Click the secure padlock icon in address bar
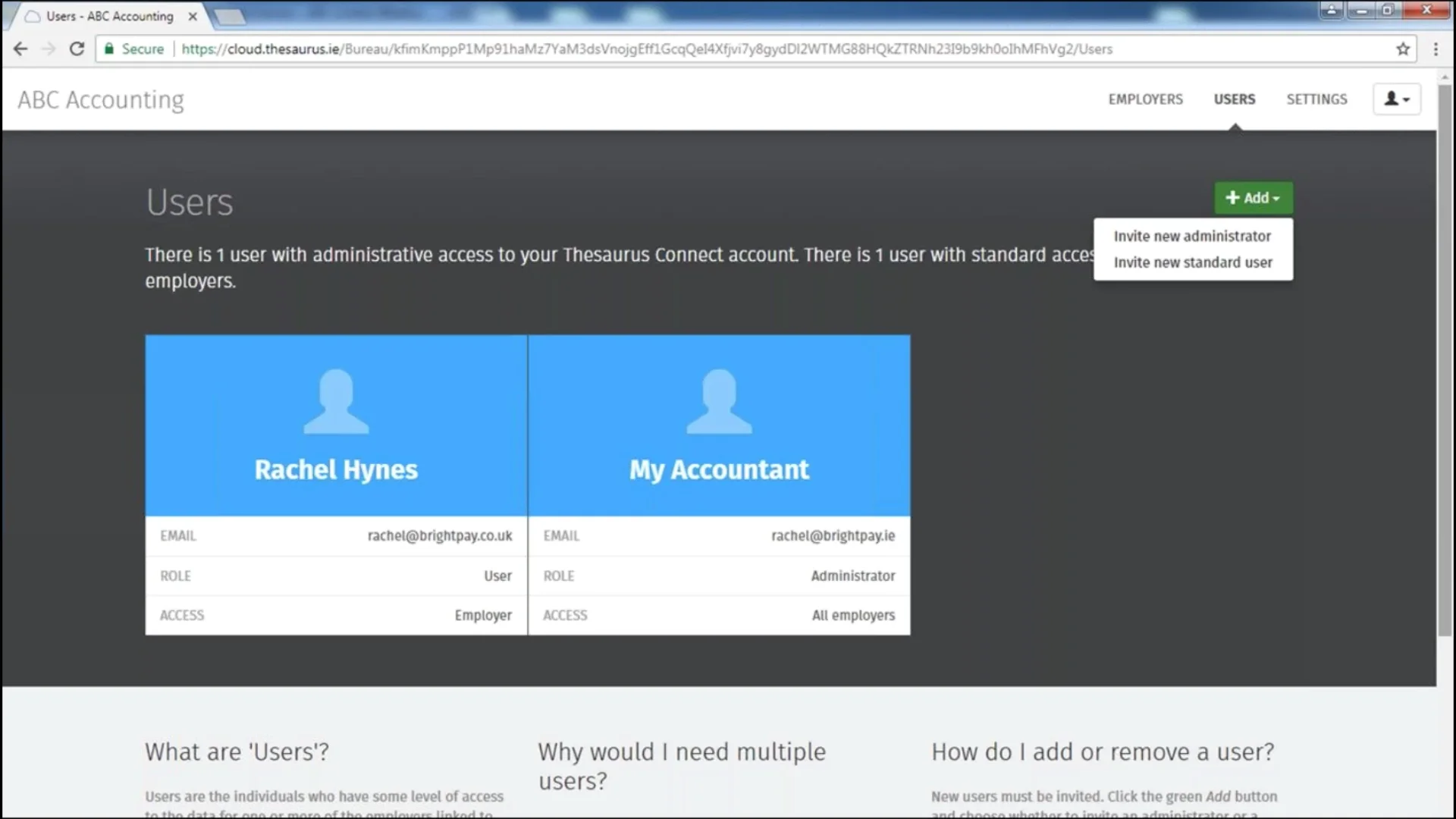 109,49
